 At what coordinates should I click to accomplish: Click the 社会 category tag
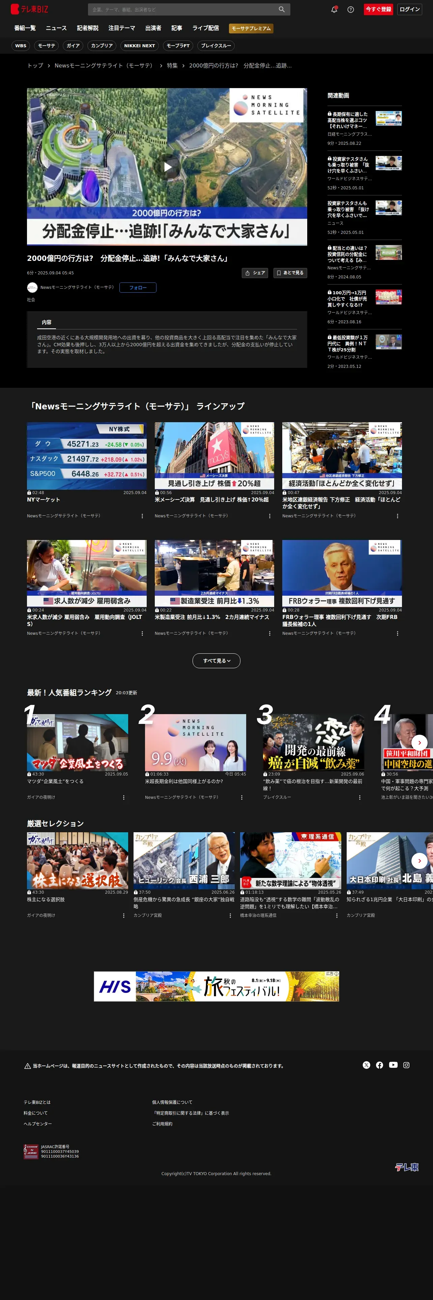(31, 300)
